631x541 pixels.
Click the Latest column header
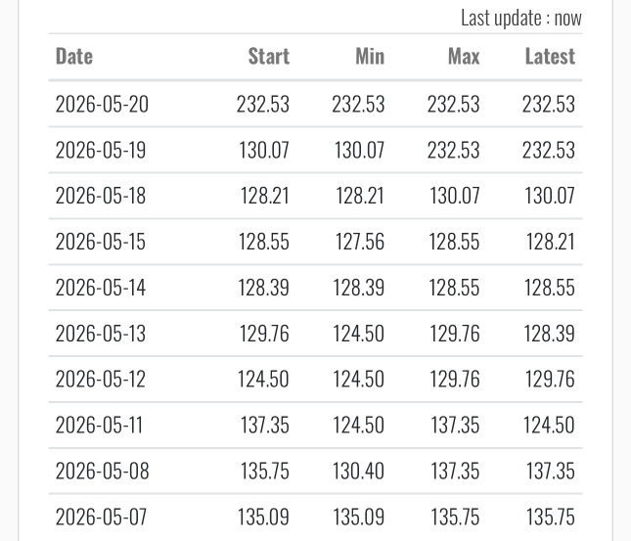[550, 57]
